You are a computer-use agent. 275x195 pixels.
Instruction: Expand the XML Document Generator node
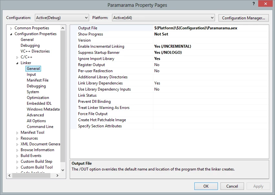coord(17,144)
